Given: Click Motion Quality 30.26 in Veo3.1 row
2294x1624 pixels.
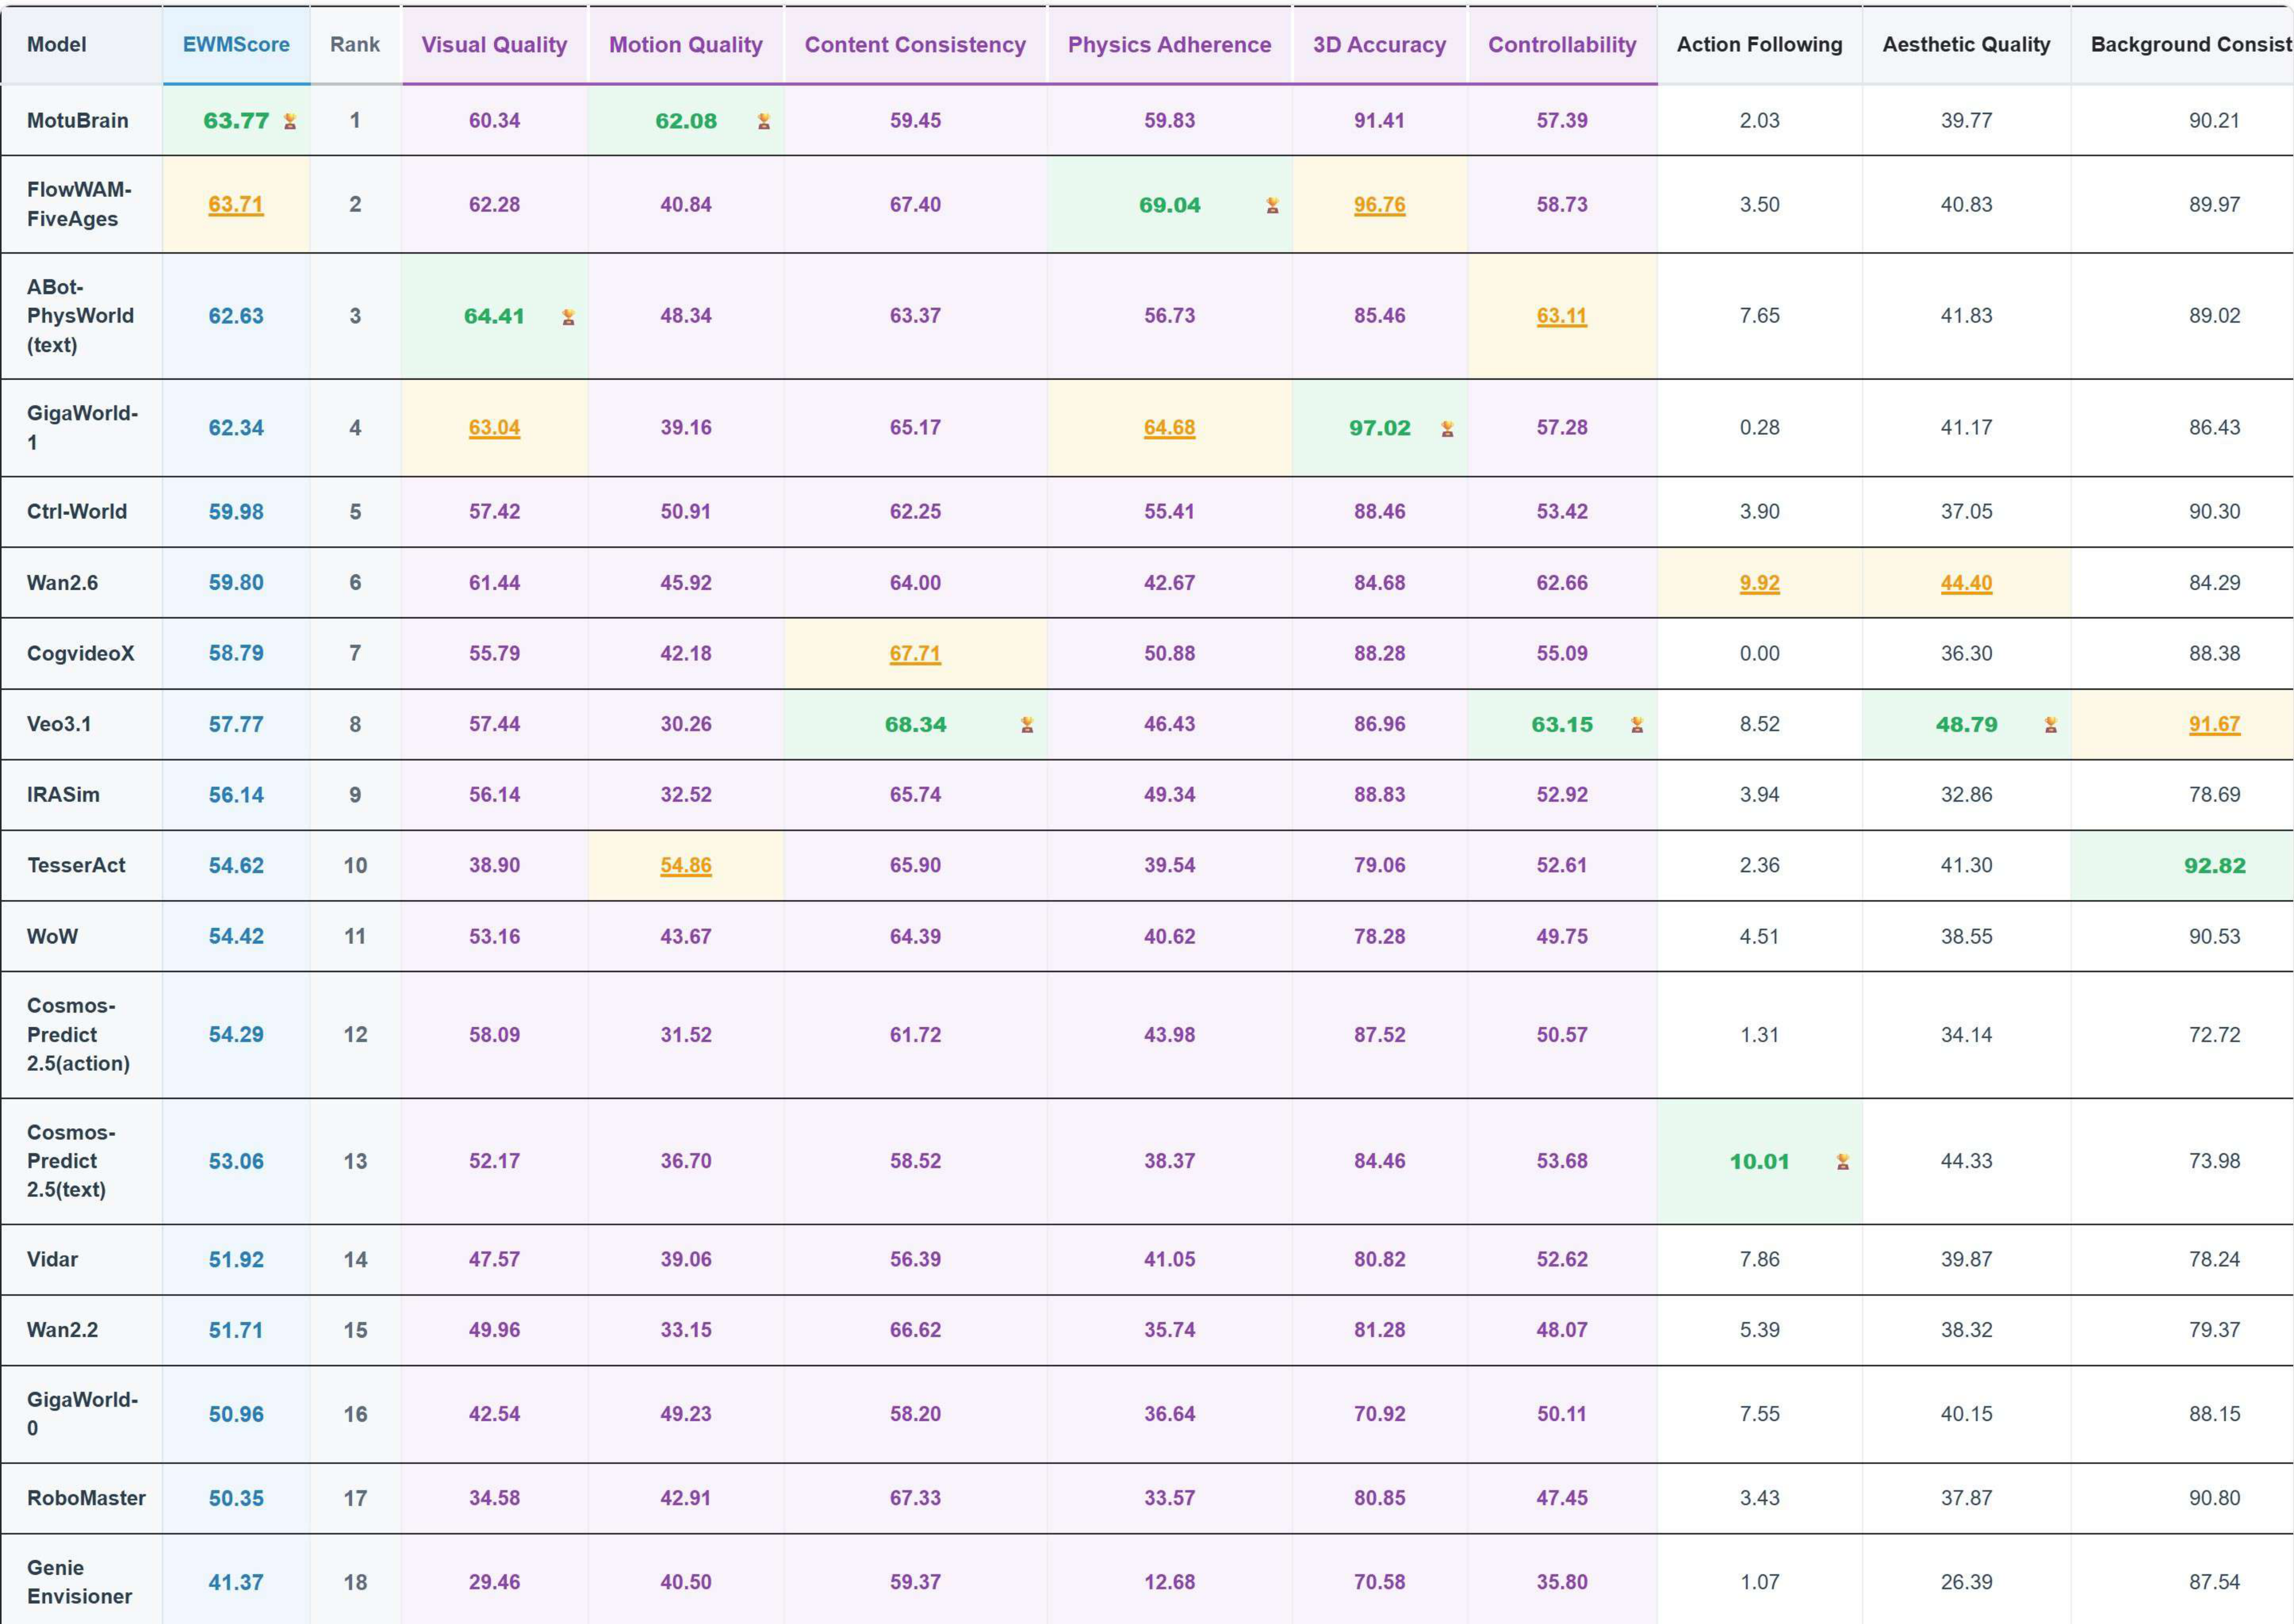Looking at the screenshot, I should click(x=686, y=724).
